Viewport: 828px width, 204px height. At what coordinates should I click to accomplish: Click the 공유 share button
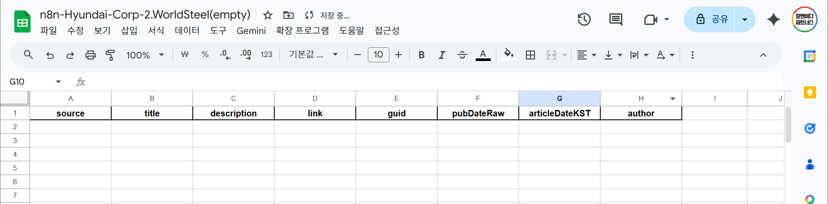pos(709,19)
